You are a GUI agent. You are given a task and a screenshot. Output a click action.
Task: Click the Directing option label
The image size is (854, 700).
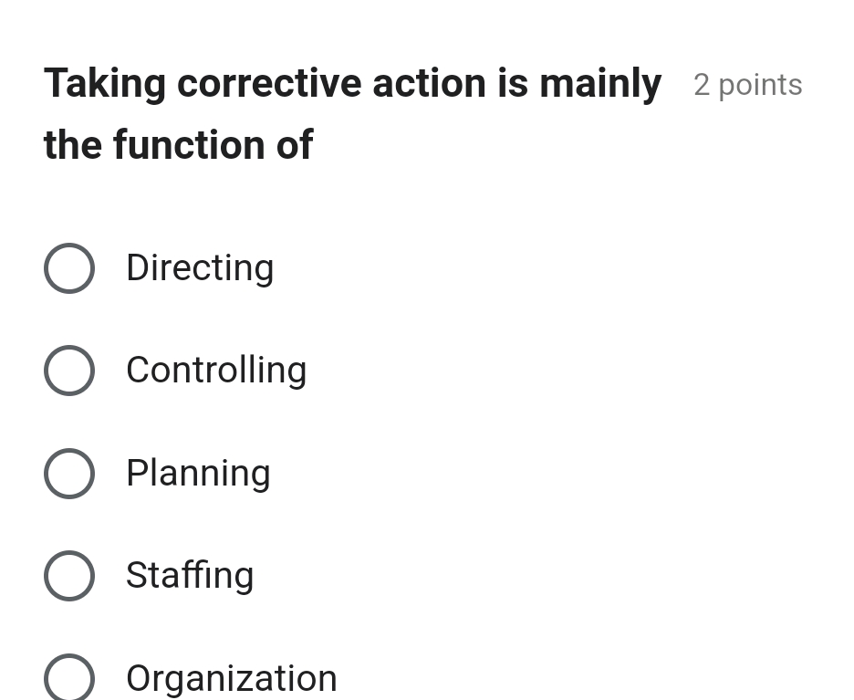199,267
